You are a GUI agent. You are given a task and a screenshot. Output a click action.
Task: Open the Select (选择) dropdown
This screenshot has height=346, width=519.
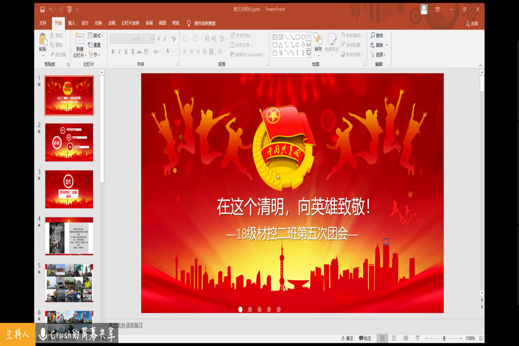[378, 54]
